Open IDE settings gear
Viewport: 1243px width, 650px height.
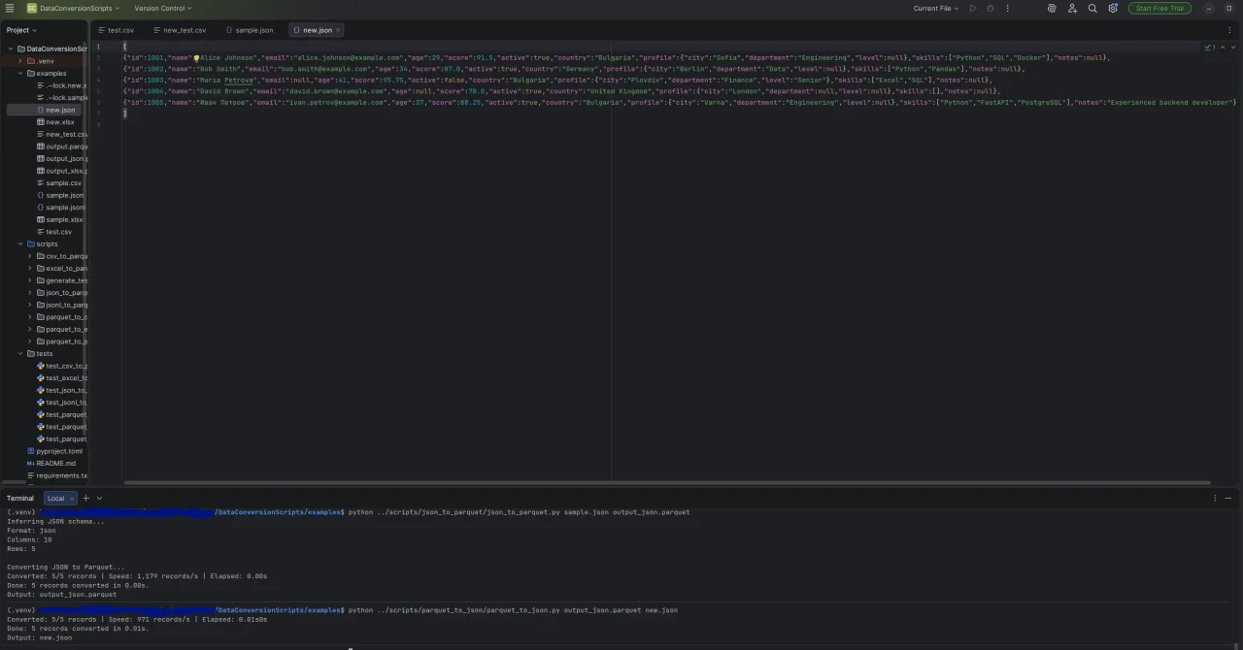pyautogui.click(x=1113, y=8)
